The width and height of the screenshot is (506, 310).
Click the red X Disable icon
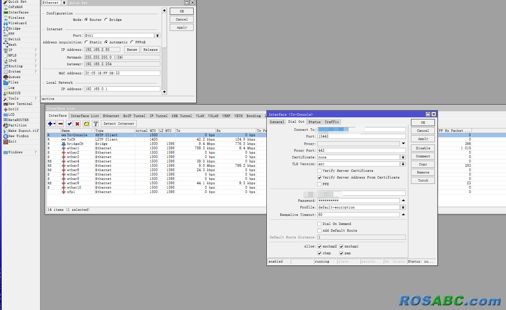(77, 124)
